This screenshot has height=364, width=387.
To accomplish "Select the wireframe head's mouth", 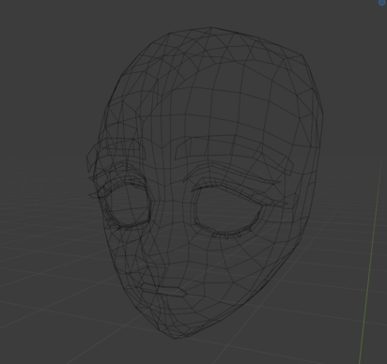I will (163, 290).
